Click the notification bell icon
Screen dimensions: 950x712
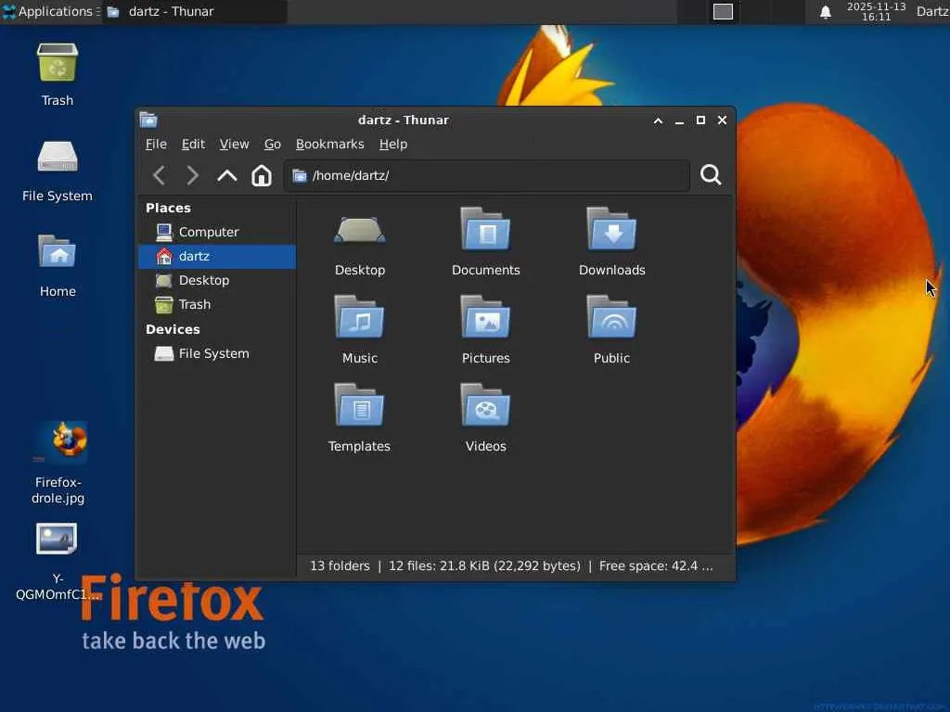tap(825, 11)
